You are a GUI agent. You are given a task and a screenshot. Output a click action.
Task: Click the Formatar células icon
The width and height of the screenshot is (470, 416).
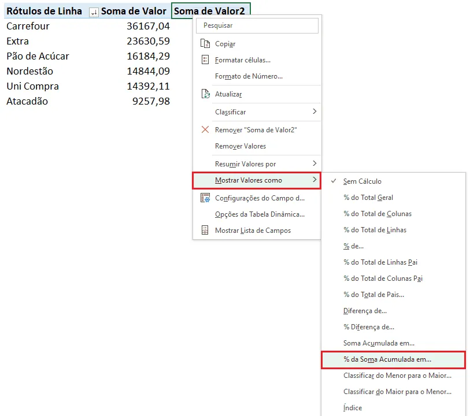pos(205,60)
